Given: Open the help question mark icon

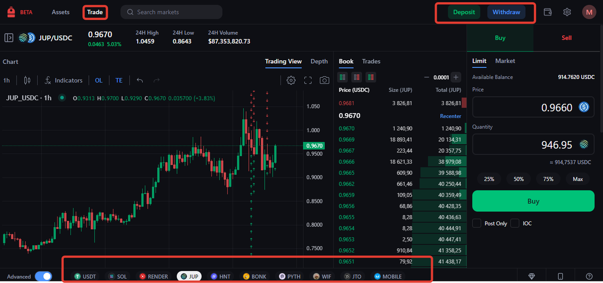Looking at the screenshot, I should (x=589, y=276).
